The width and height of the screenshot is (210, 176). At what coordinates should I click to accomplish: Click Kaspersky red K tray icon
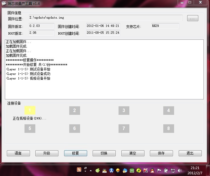click(x=146, y=171)
